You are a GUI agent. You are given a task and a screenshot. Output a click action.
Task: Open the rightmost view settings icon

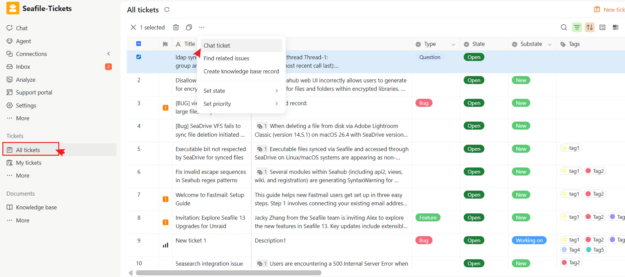click(x=616, y=27)
